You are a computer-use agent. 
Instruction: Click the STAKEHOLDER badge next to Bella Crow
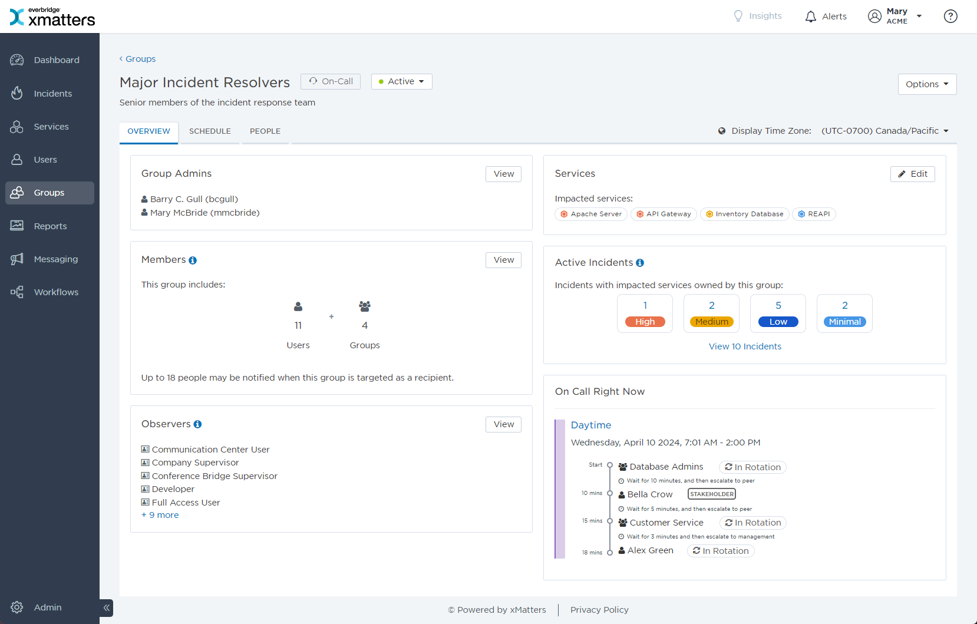pyautogui.click(x=712, y=494)
